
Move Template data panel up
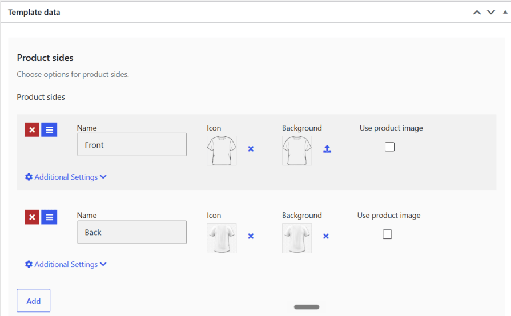(x=477, y=13)
